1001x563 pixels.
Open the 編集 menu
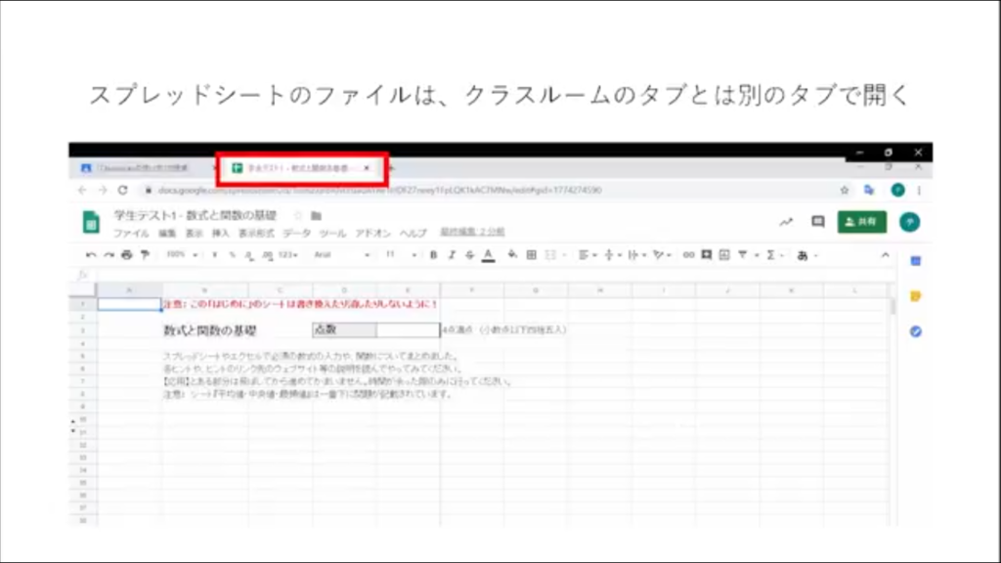pos(167,233)
